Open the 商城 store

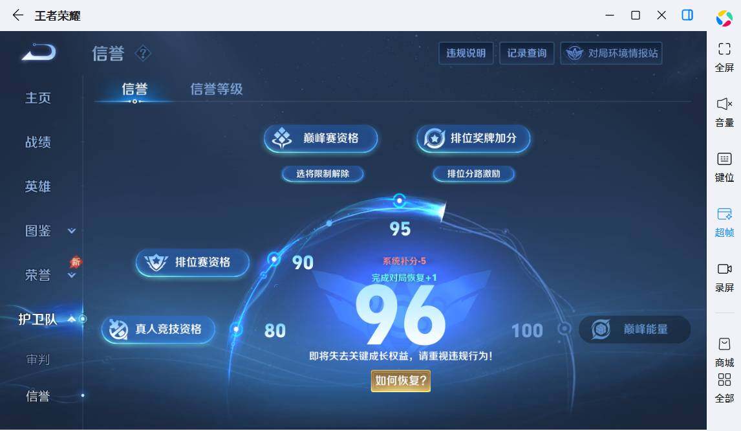pyautogui.click(x=724, y=353)
